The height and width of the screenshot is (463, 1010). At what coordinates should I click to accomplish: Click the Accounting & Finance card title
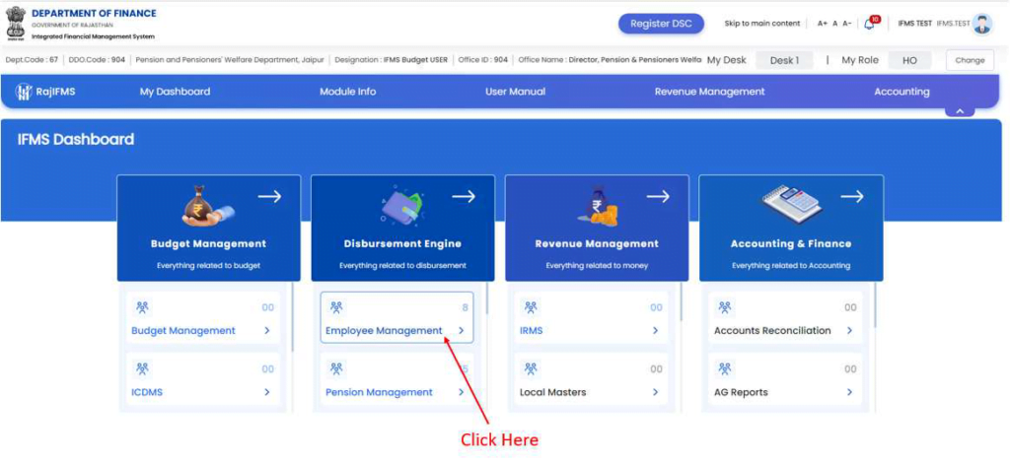pos(791,244)
